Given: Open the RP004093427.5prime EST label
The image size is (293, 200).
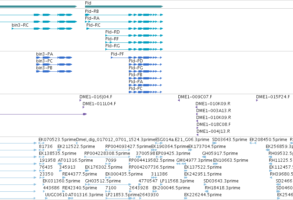Looking at the screenshot, I should [128, 147].
